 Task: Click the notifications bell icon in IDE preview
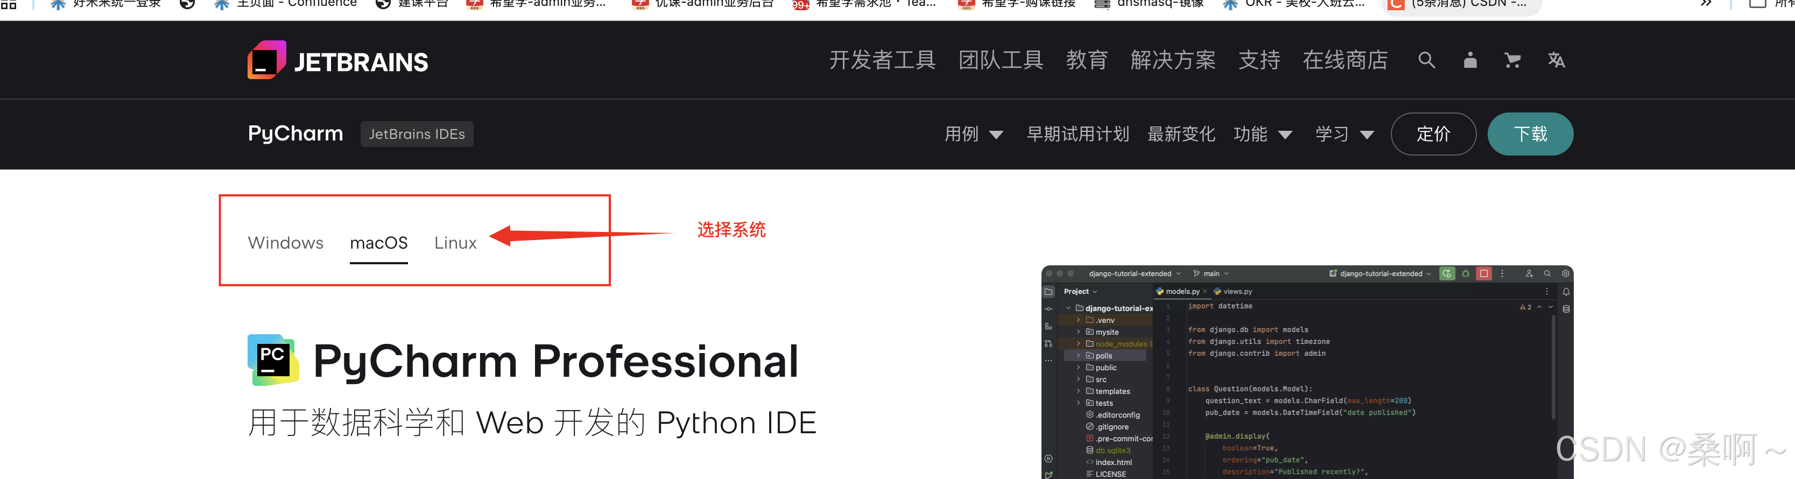[x=1566, y=292]
